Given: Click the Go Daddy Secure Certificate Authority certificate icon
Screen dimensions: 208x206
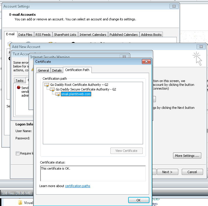Looking at the screenshot, I should (x=52, y=90).
